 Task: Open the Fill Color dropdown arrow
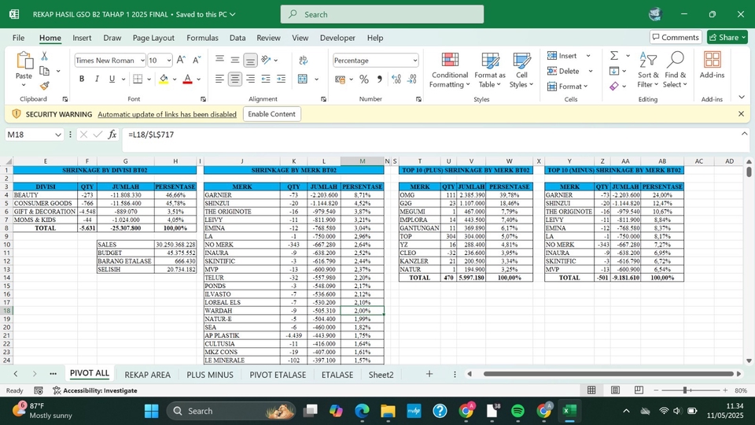click(175, 79)
